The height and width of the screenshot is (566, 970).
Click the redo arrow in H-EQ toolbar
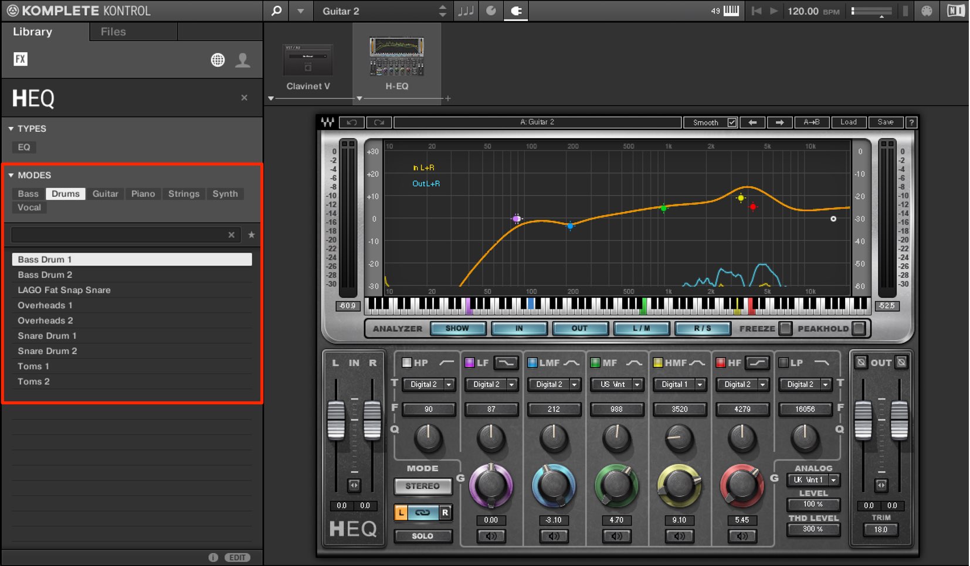pos(379,122)
